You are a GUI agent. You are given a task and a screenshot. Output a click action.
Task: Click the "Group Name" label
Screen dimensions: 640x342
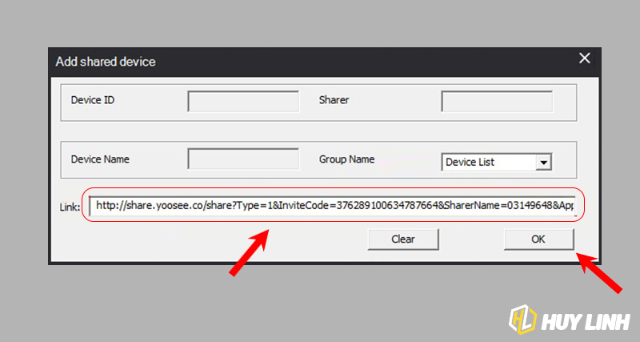click(346, 159)
